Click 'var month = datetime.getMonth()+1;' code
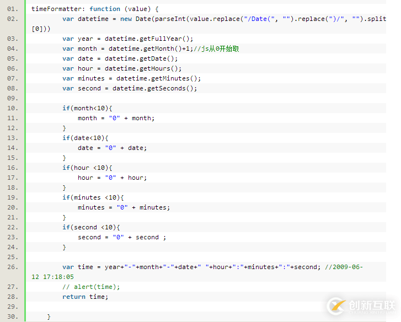Screen dimensions: 401x322 coord(127,49)
